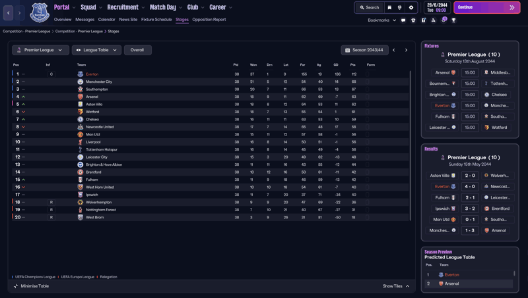Open the settings gear in top bar
This screenshot has height=298, width=528.
411,7
